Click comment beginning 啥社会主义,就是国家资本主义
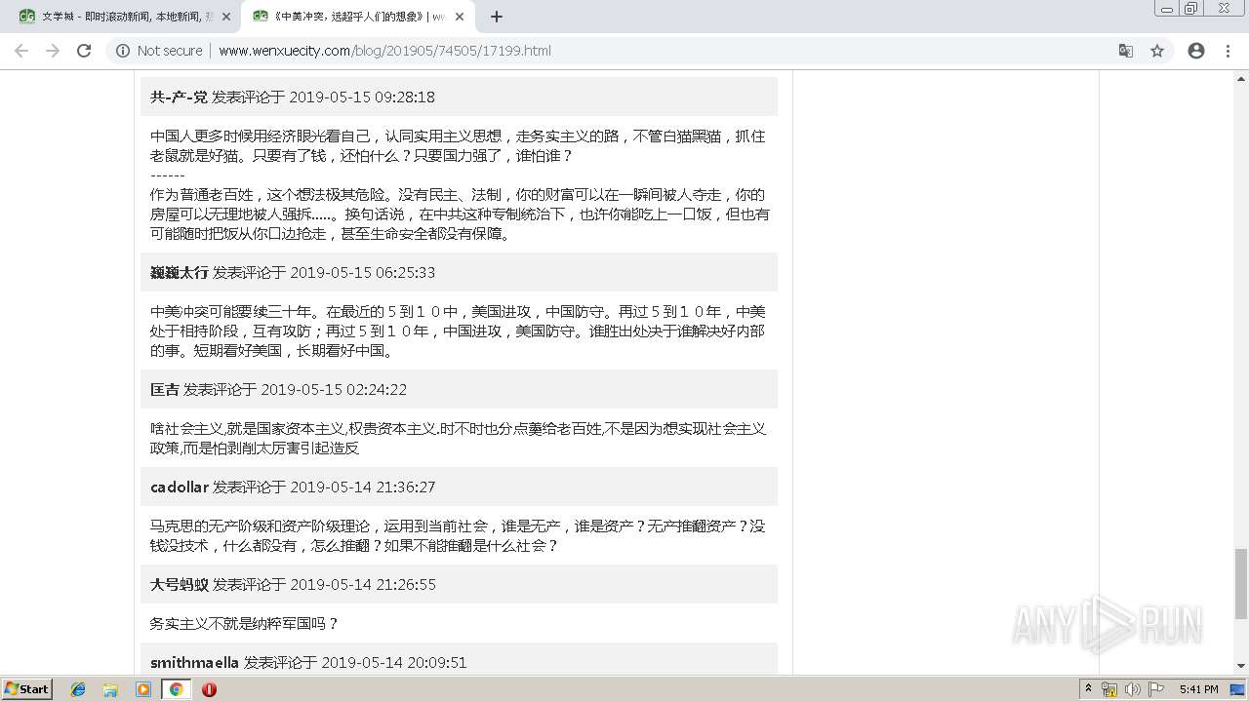1249x702 pixels. (458, 438)
